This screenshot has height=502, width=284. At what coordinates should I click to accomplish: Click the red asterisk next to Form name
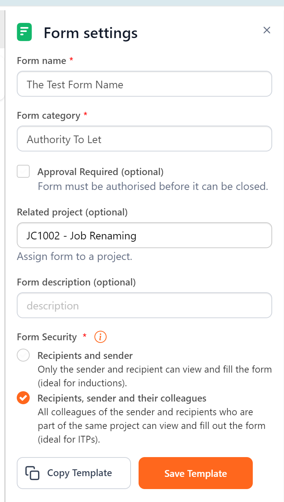(x=71, y=60)
